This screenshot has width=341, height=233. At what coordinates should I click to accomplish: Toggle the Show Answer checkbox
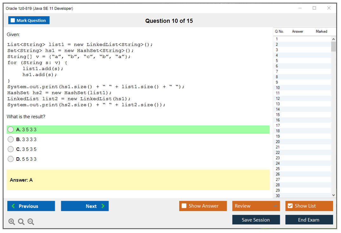coord(184,206)
